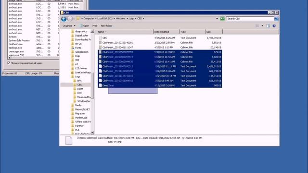Select the diagnostics folder in the tree
This screenshot has height=173, width=308.
81,31
